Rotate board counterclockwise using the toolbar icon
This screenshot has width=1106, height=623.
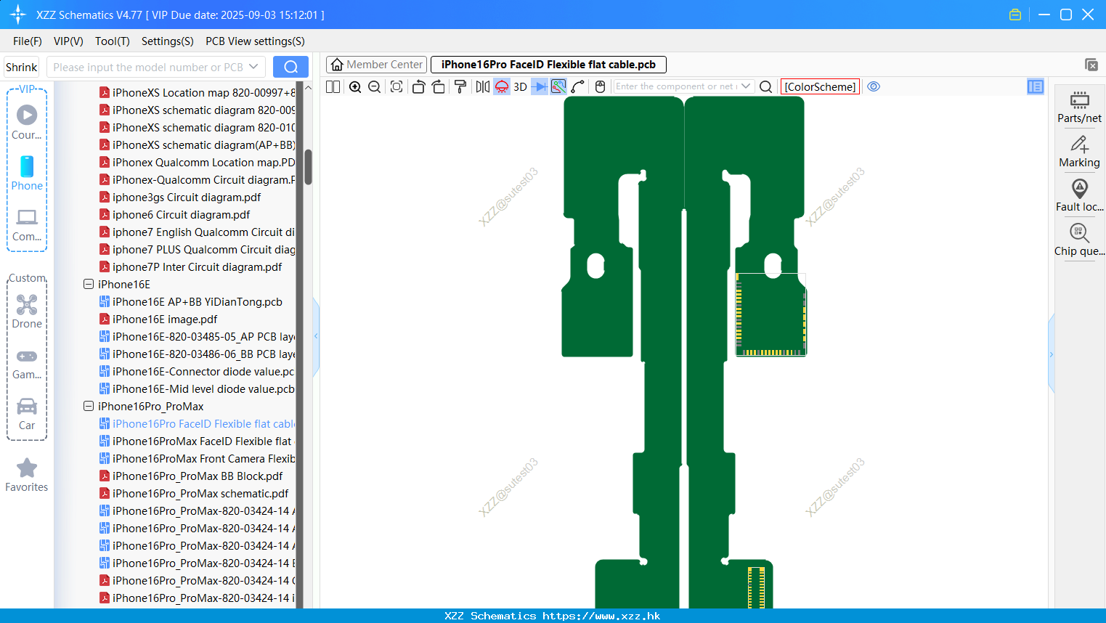(x=418, y=86)
